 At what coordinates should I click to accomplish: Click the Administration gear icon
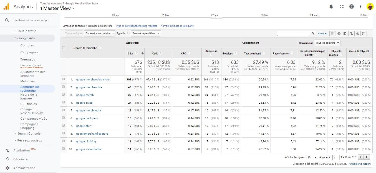pos(7,168)
